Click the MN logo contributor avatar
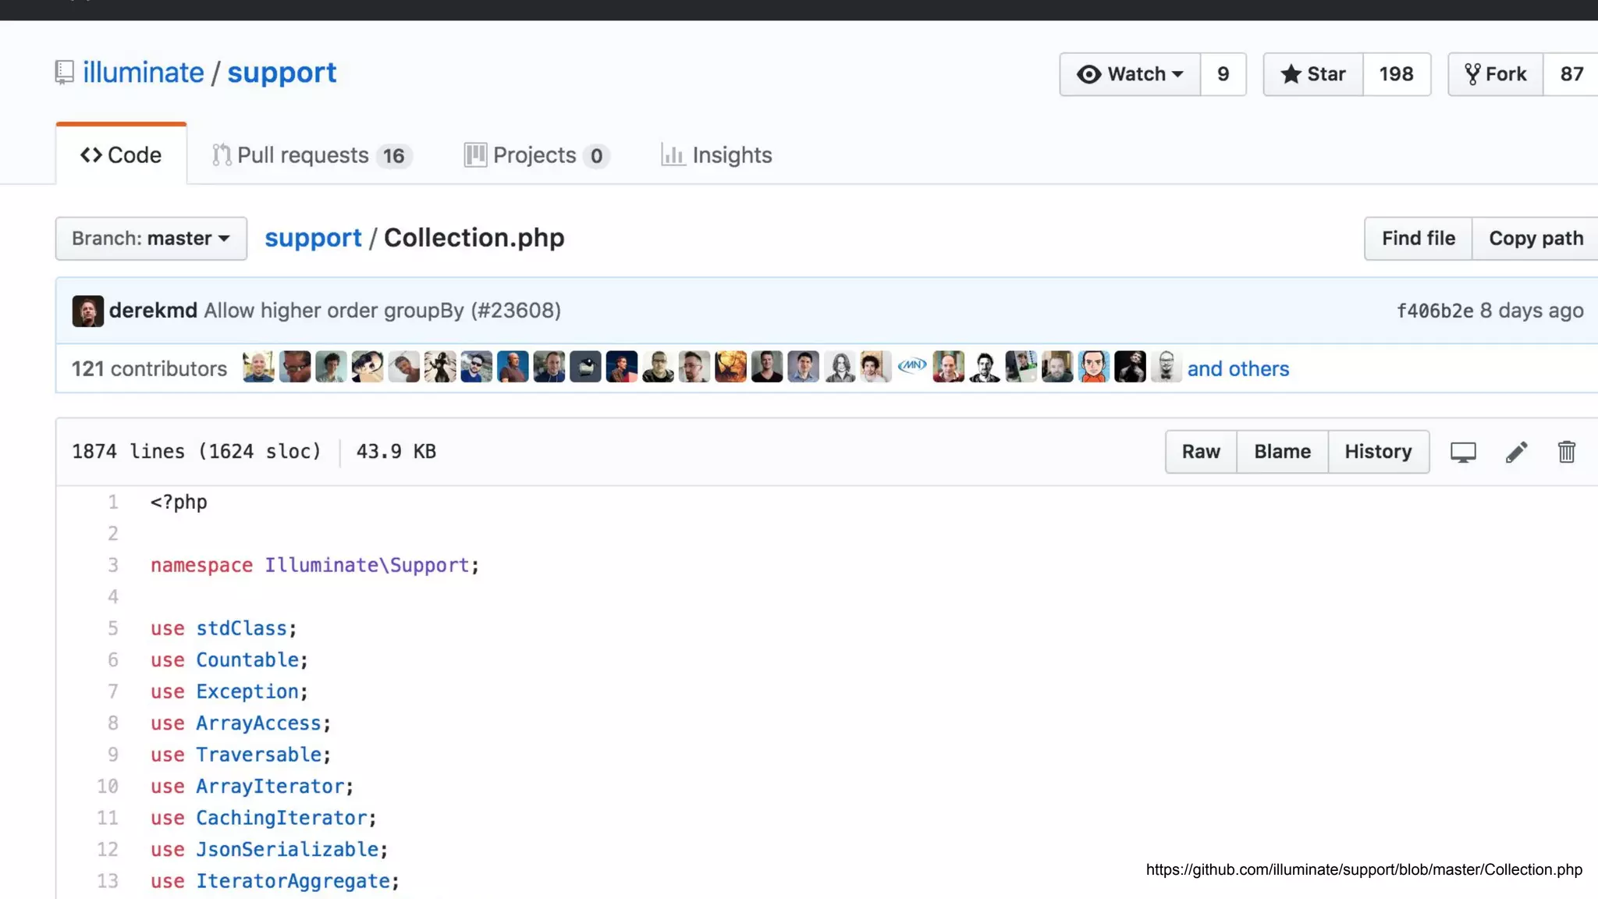1598x899 pixels. pos(912,365)
